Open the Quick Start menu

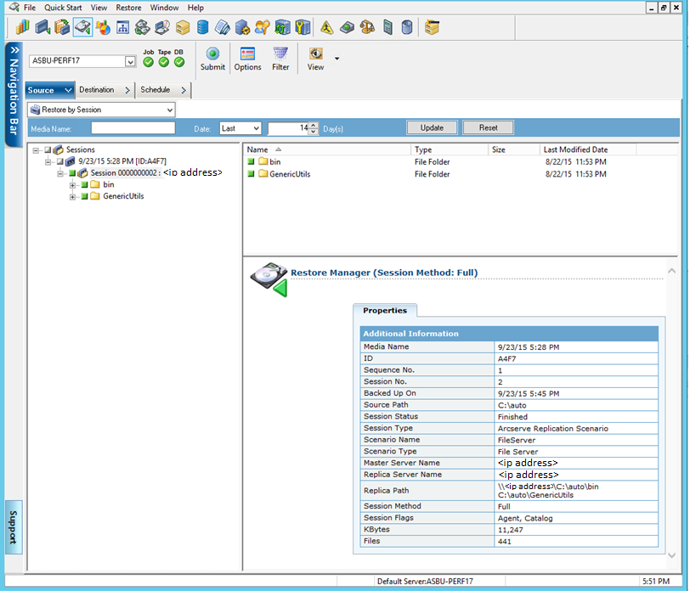tap(63, 8)
